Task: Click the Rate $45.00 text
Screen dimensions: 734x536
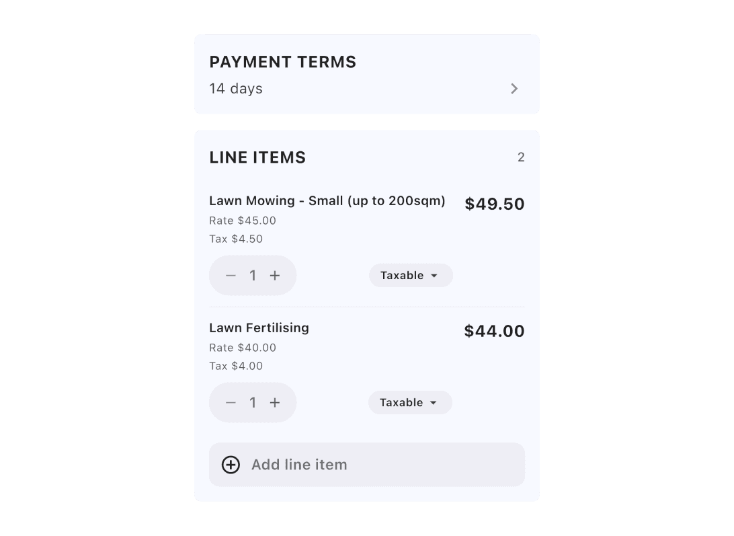Action: (243, 221)
